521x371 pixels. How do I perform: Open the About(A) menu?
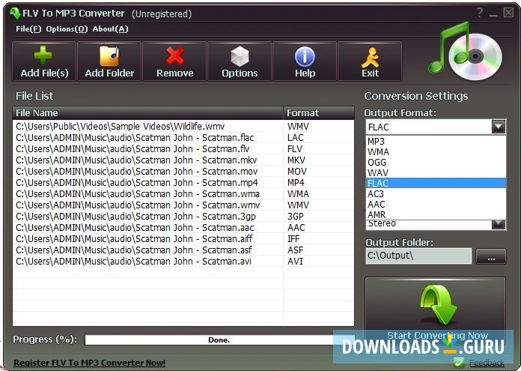point(110,29)
